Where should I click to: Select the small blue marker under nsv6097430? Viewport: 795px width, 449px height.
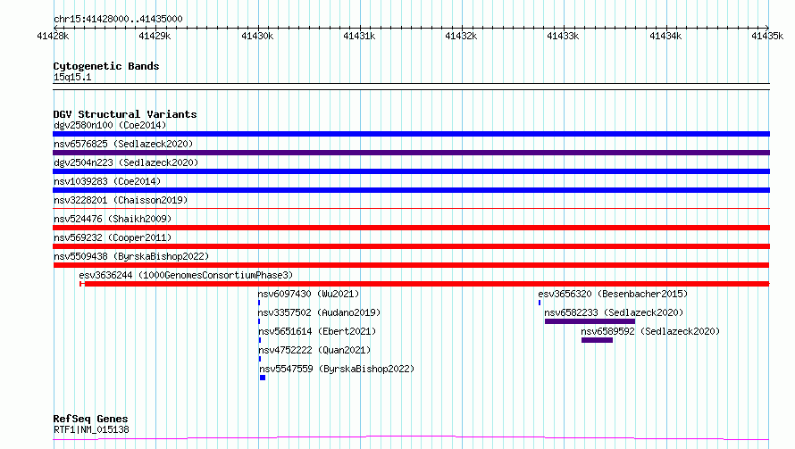tap(259, 303)
